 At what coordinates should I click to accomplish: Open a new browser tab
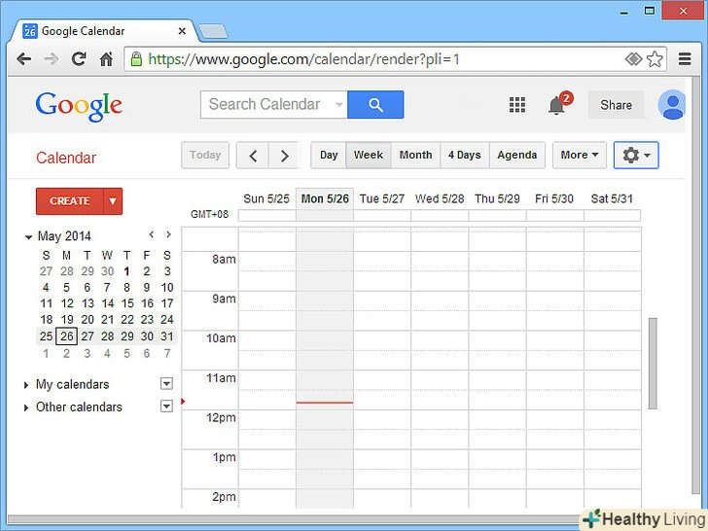[213, 31]
